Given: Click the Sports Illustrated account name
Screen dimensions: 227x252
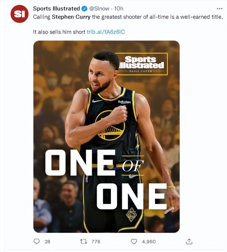Looking at the screenshot, I should coord(56,9).
